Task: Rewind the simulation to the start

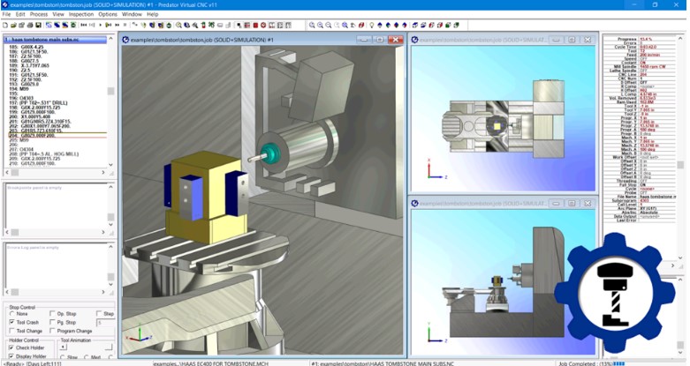Action: (x=84, y=25)
